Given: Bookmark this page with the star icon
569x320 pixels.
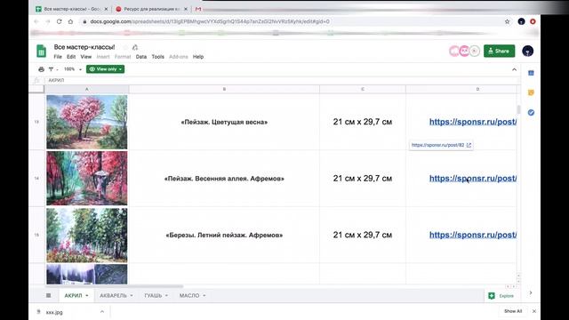Looking at the screenshot, I should point(508,21).
